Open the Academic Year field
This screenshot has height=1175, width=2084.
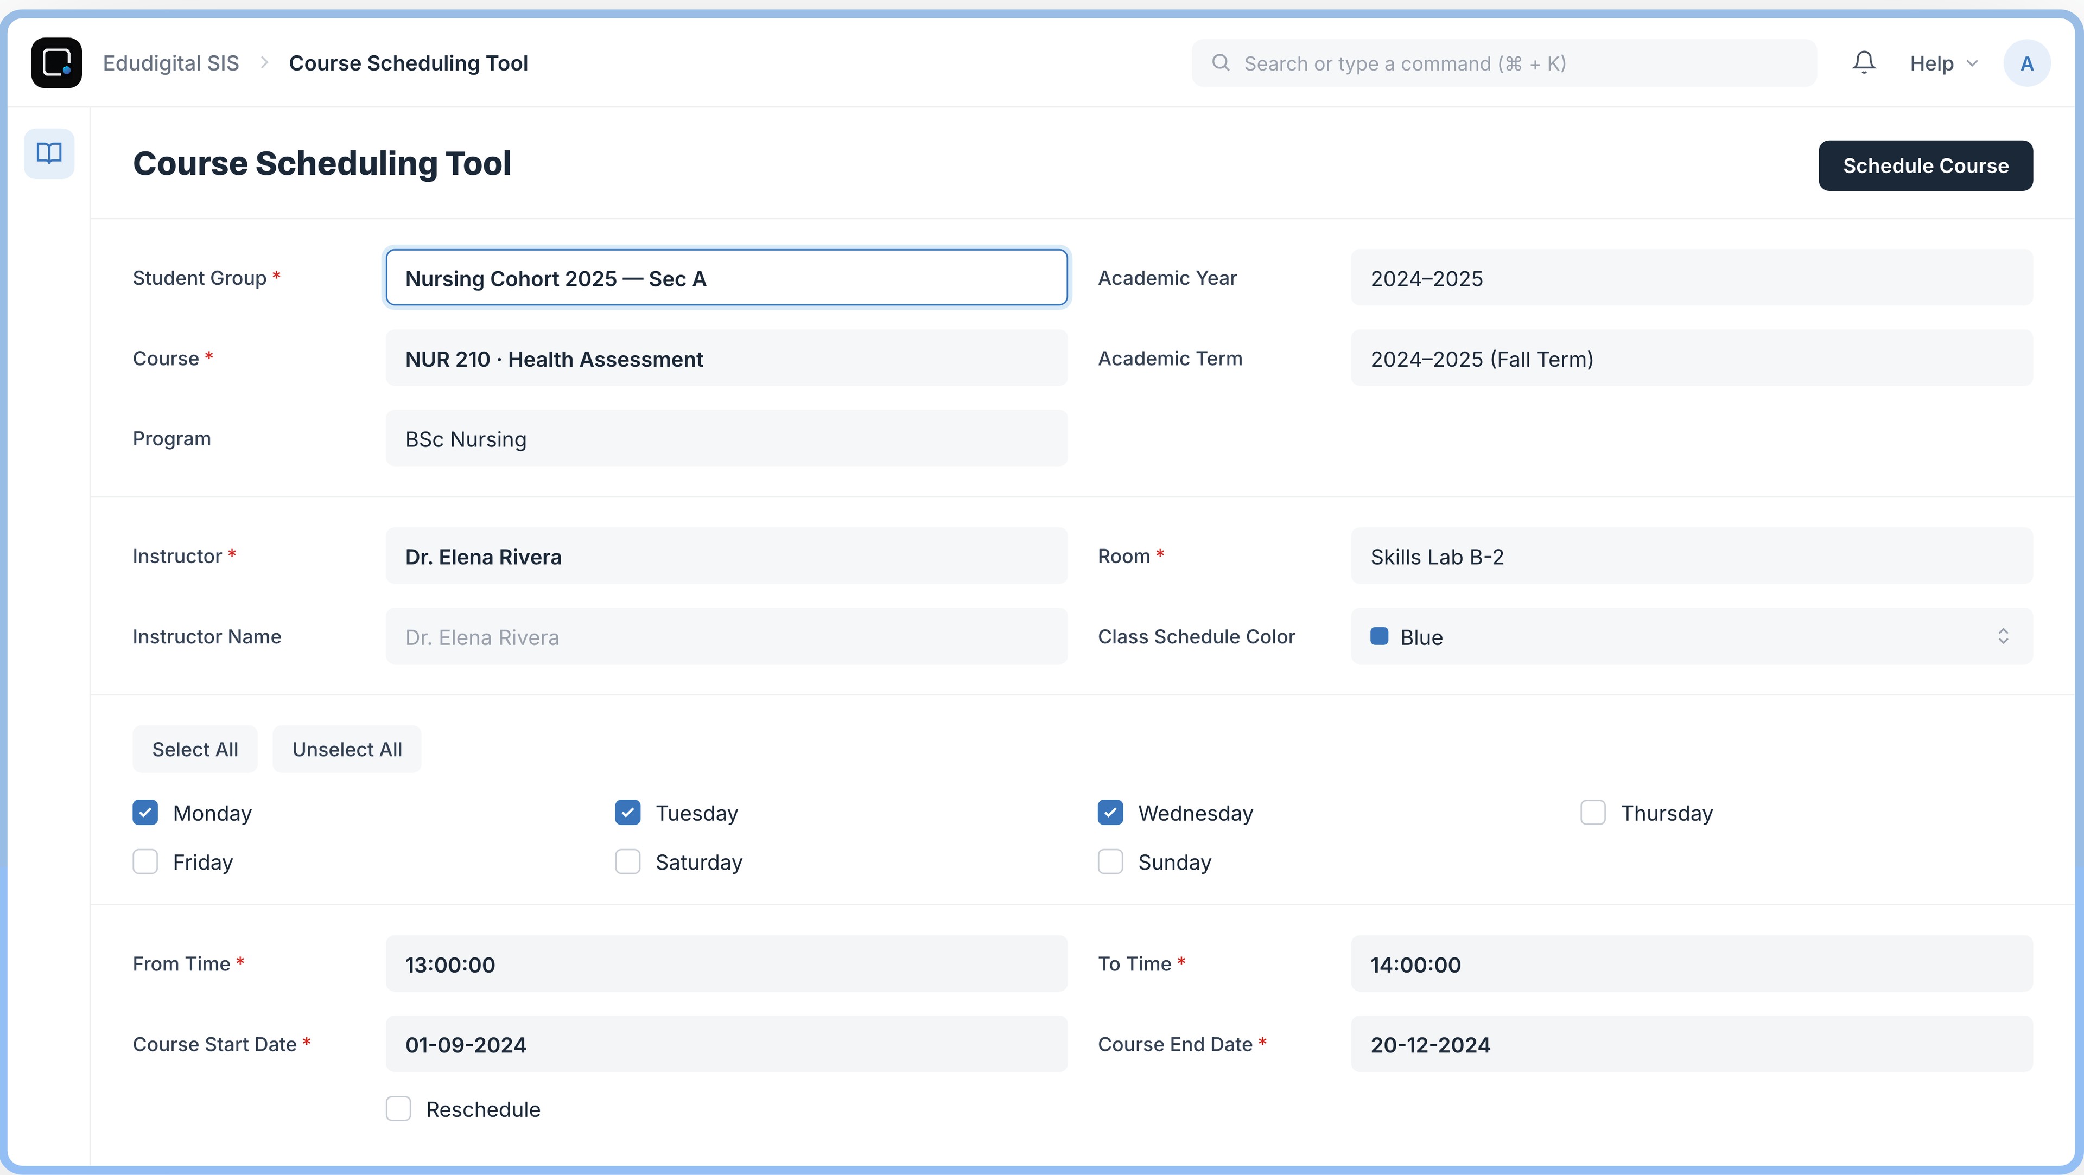coord(1692,278)
